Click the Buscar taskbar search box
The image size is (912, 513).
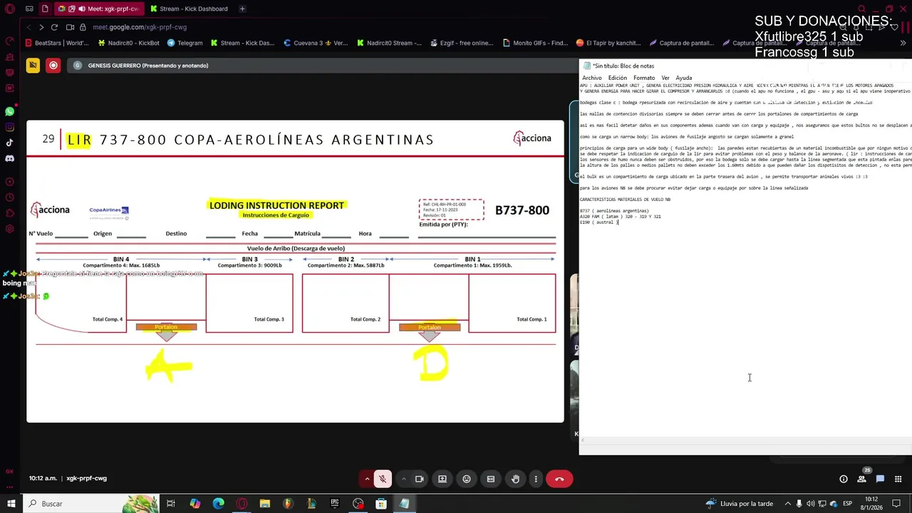[x=91, y=504]
